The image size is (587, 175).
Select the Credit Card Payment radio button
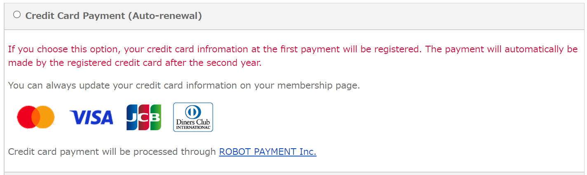click(x=17, y=15)
